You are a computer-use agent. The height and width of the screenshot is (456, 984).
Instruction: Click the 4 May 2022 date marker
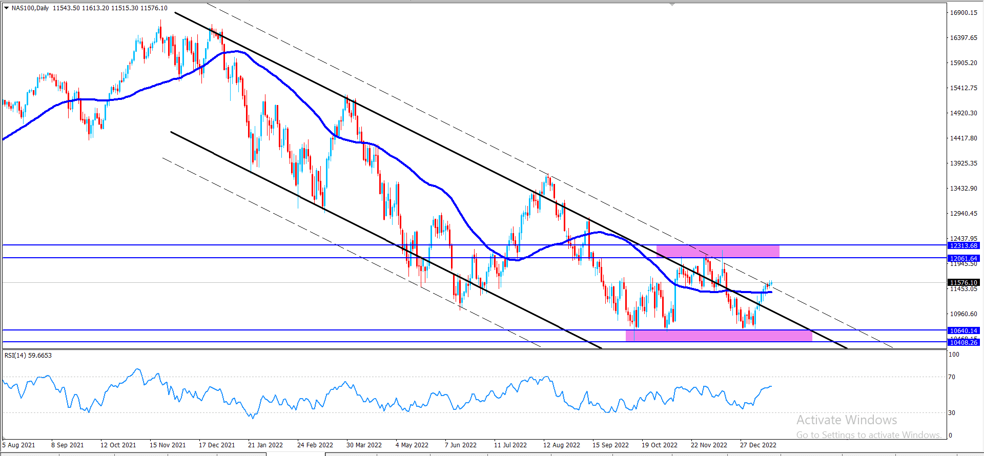point(412,445)
